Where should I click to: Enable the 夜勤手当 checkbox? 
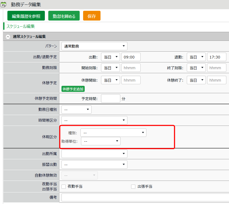point(64,187)
